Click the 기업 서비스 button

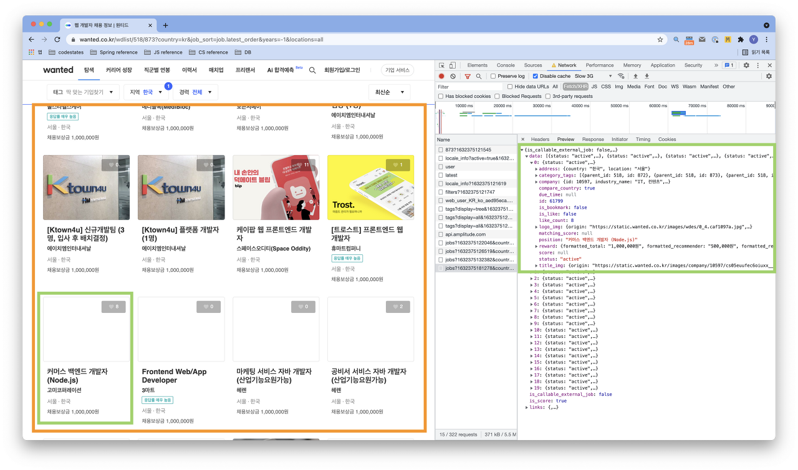coord(397,70)
